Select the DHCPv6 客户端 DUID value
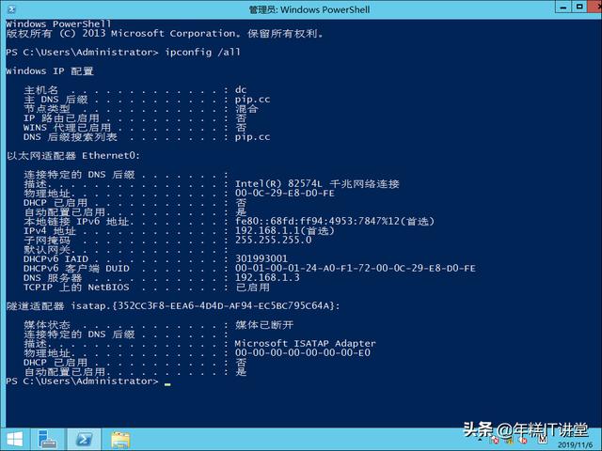 tap(356, 269)
